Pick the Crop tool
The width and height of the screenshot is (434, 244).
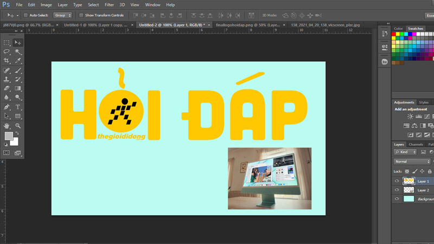(x=7, y=61)
